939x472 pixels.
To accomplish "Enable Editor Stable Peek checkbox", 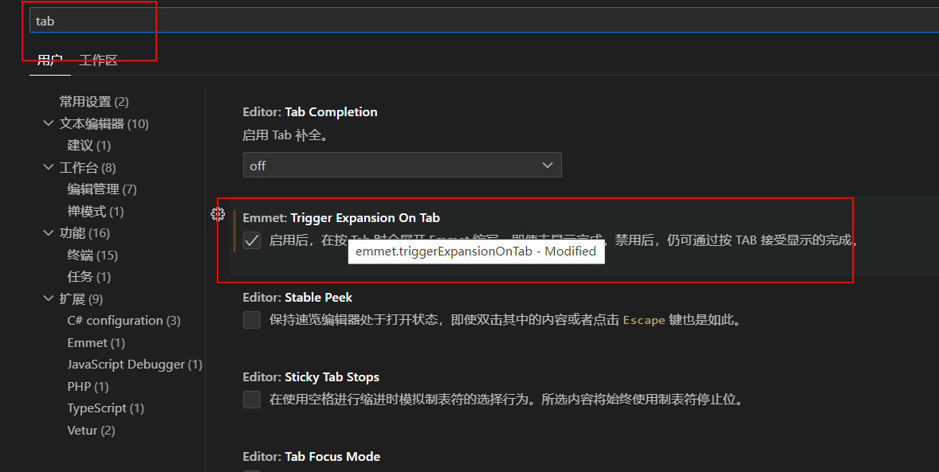I will coord(252,320).
